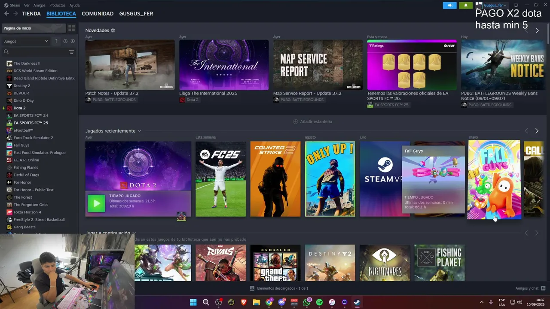Open the Fall Guys game cover
This screenshot has height=309, width=550.
(494, 179)
